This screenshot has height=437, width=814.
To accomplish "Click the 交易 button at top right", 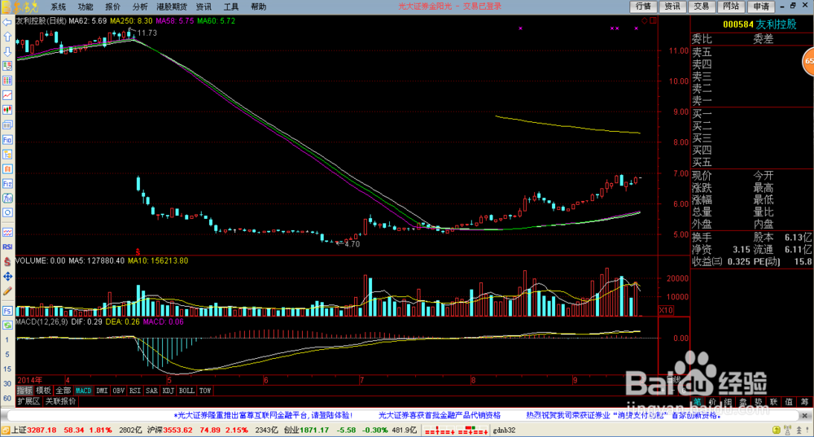I will pos(702,7).
